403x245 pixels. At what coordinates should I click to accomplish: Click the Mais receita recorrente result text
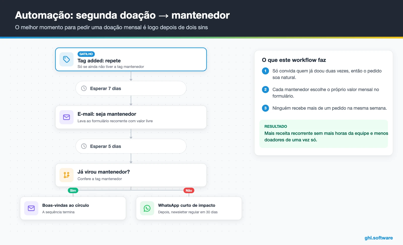click(326, 137)
